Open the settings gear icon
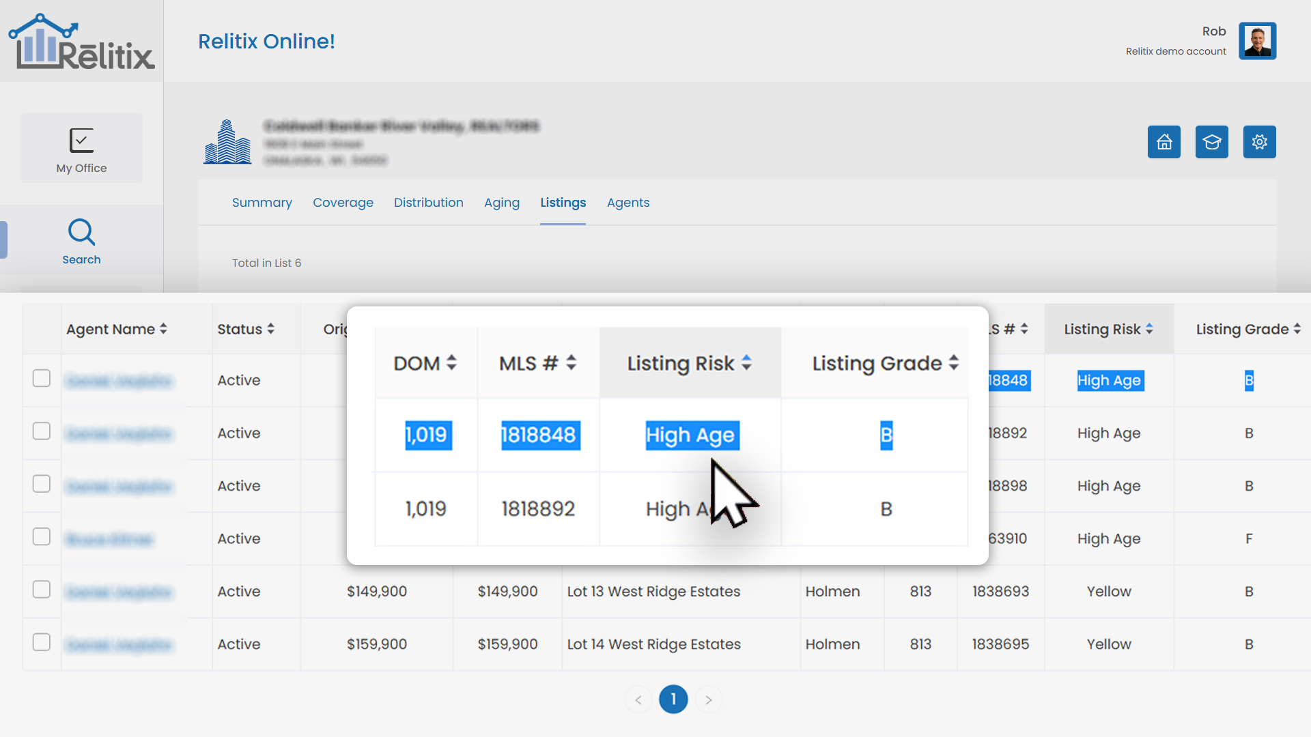The height and width of the screenshot is (737, 1311). tap(1260, 142)
